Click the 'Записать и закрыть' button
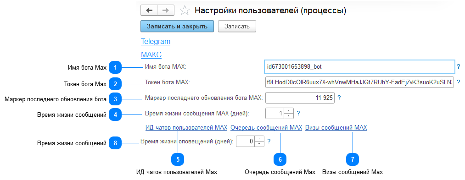Image resolution: width=465 pixels, height=180 pixels. 177,26
